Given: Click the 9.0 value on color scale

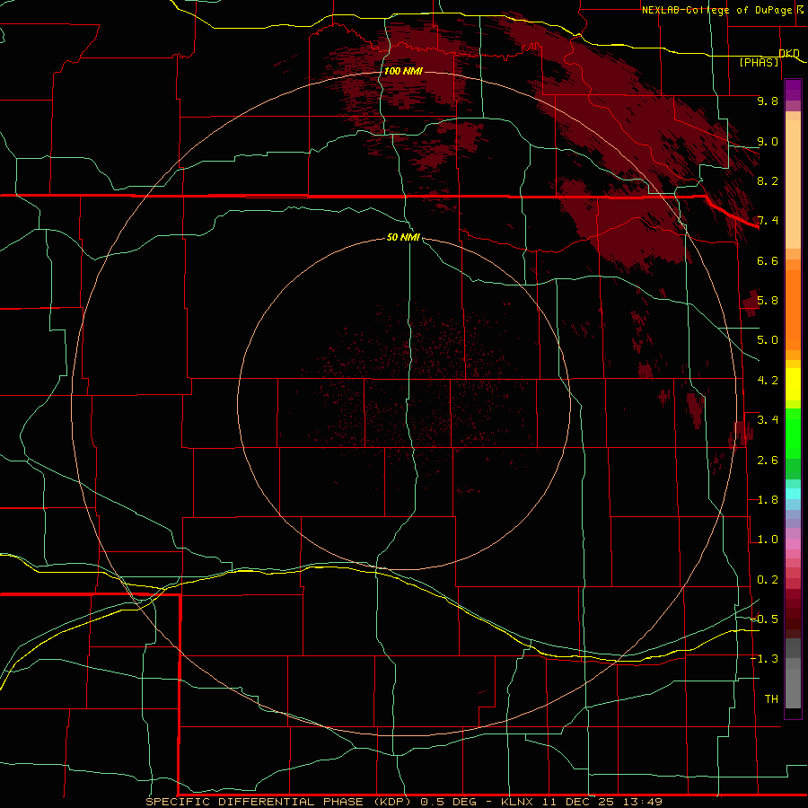Looking at the screenshot, I should coord(768,141).
